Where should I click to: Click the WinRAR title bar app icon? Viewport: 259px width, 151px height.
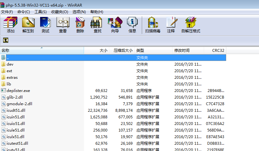click(2, 5)
